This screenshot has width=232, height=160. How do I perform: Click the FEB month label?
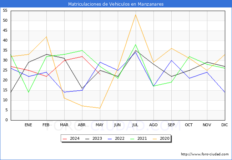click(46, 125)
